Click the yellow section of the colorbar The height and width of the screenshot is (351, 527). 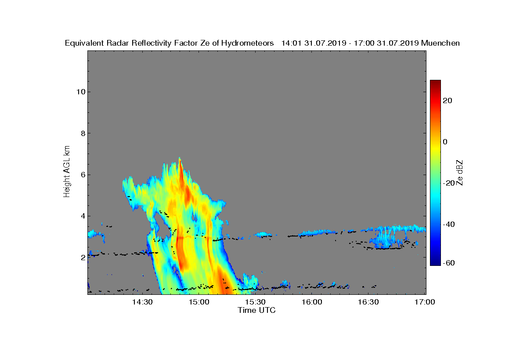click(435, 149)
